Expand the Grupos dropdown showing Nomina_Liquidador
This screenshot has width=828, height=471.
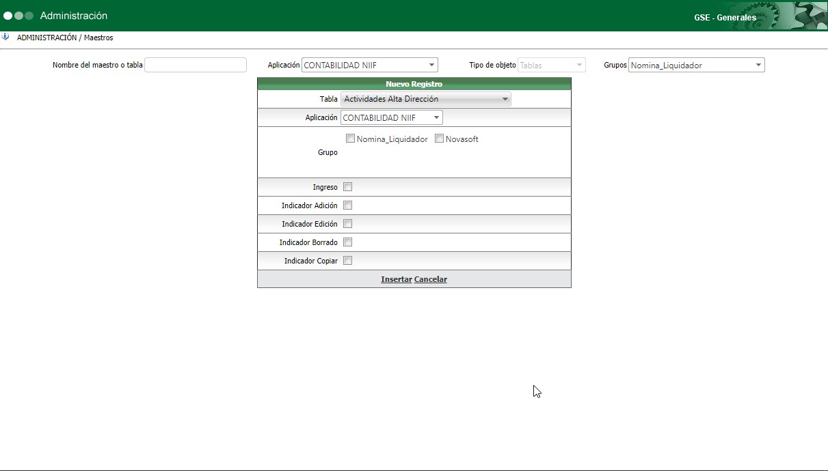[696, 66]
